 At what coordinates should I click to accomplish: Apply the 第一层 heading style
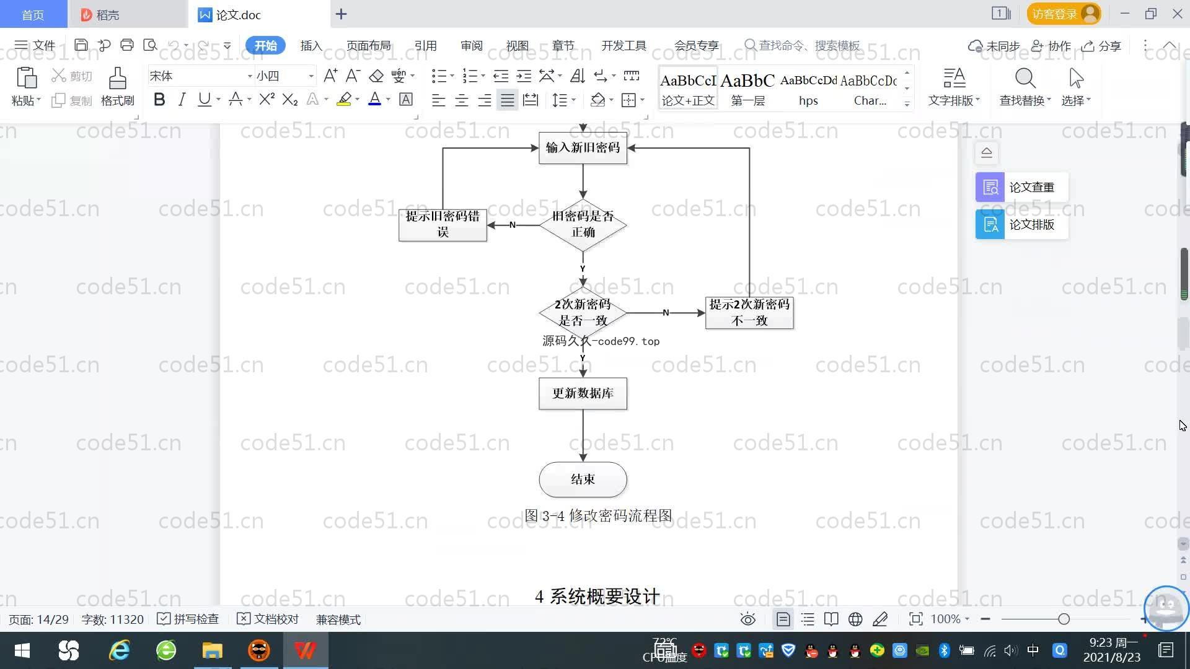(x=747, y=89)
